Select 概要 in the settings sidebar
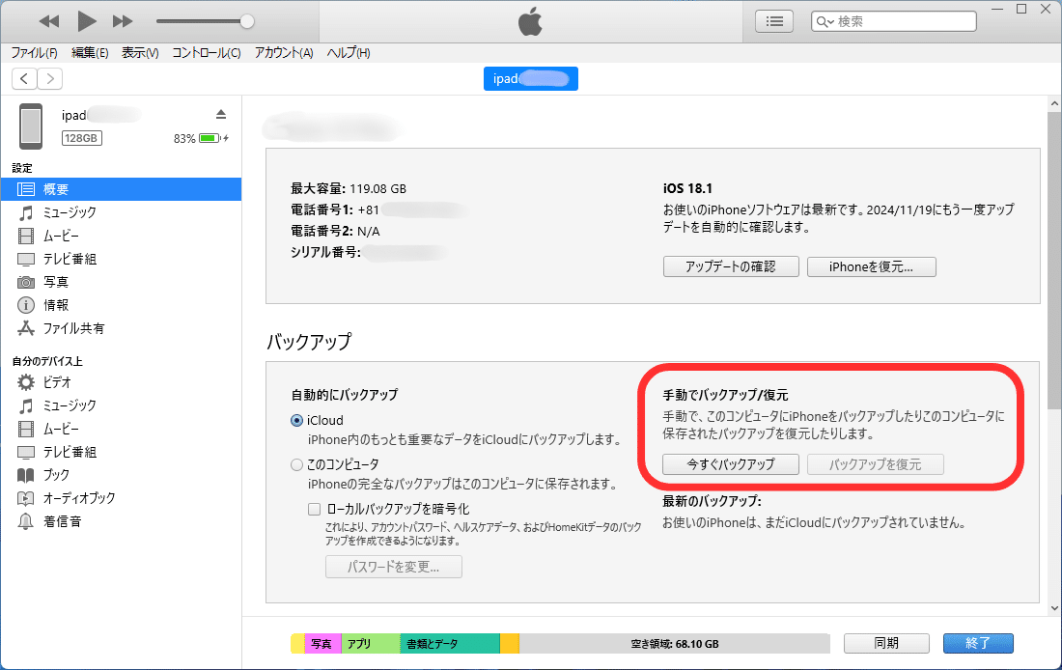Screen dimensions: 1062x670 [x=122, y=189]
